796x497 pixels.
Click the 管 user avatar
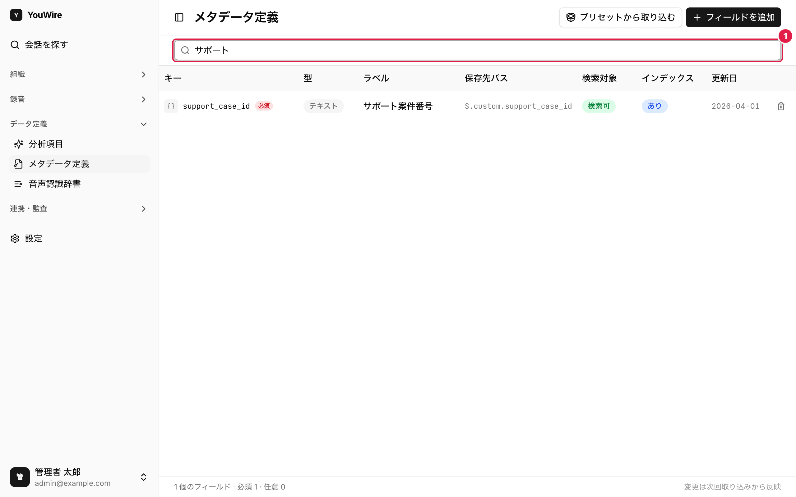click(20, 477)
